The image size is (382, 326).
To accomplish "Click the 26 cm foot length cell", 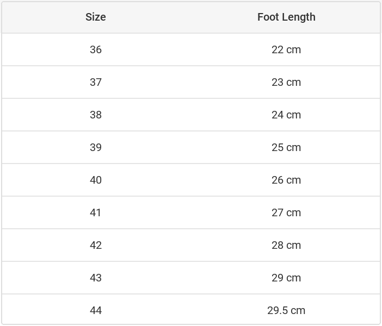I will point(286,180).
